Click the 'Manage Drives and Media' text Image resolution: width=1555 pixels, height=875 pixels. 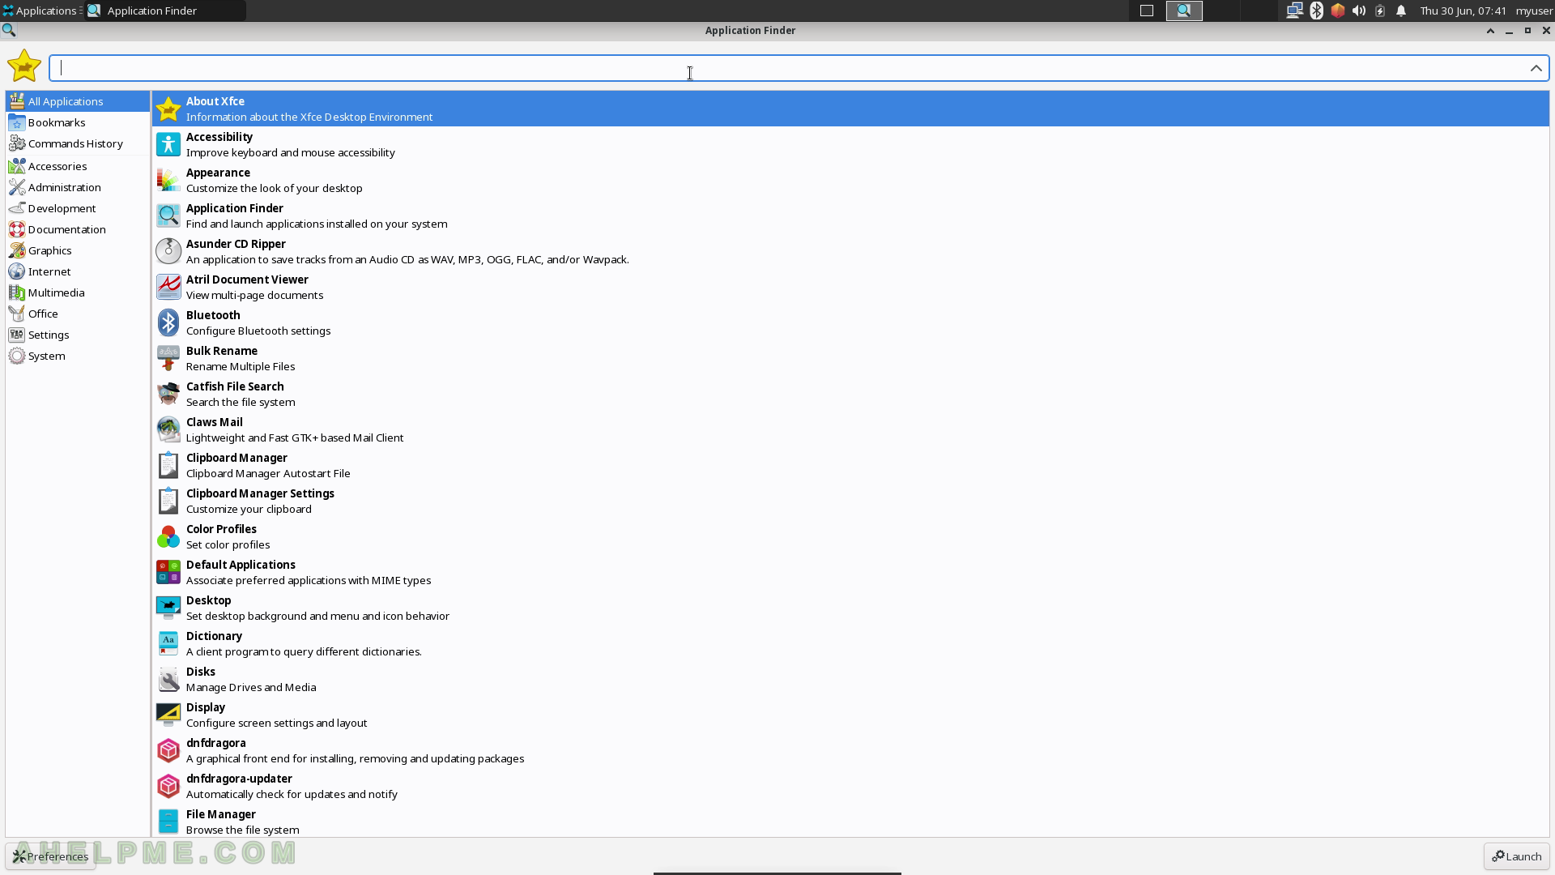[251, 688]
